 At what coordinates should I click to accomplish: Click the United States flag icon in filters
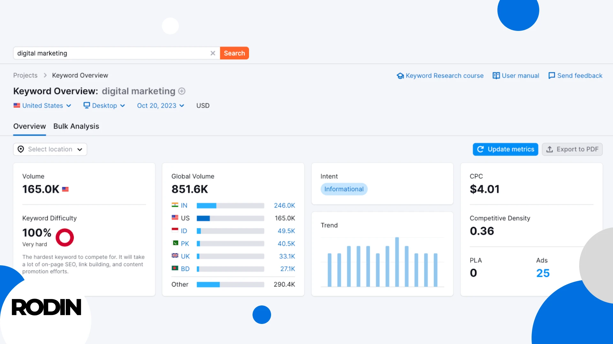point(17,105)
